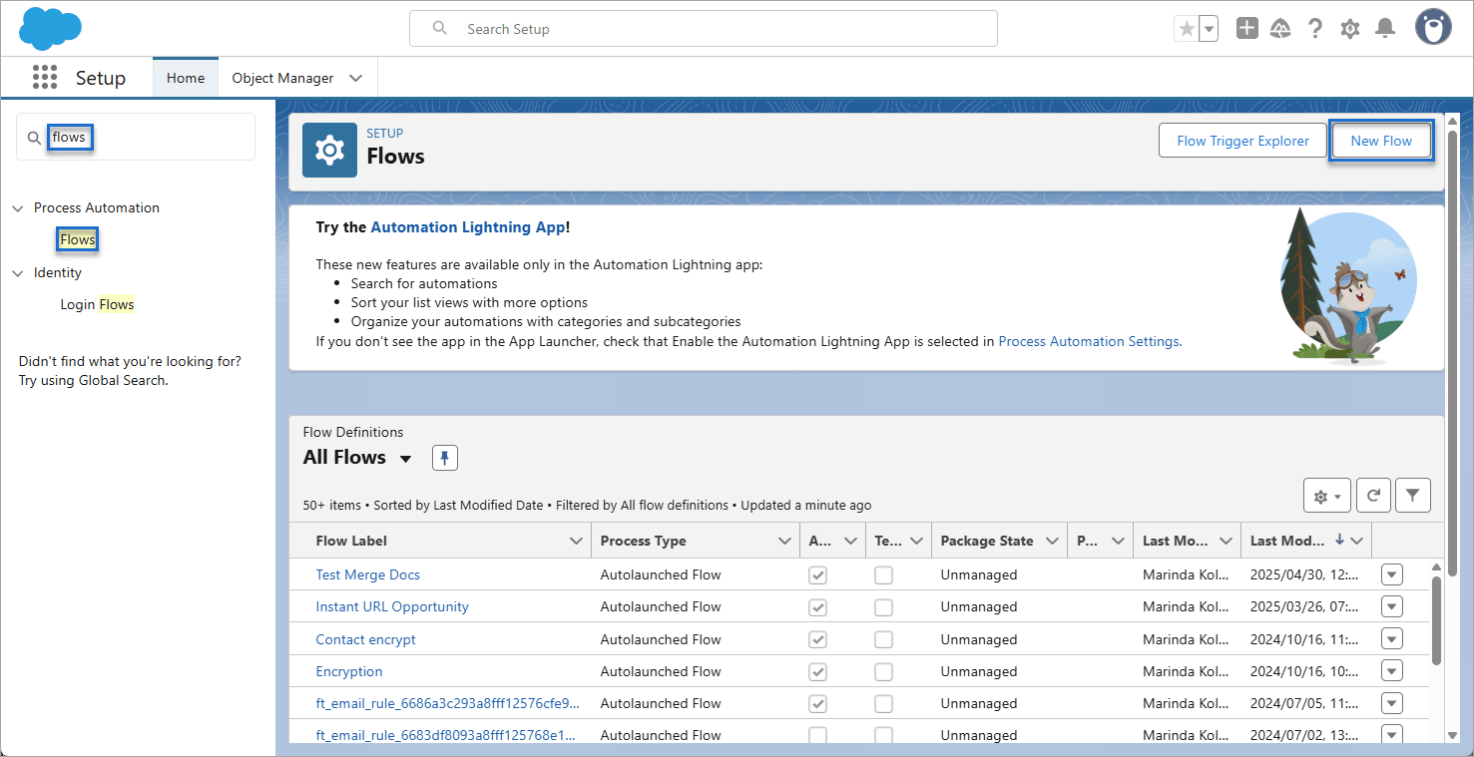Toggle Active checkbox for Test Merge Docs

pos(817,575)
